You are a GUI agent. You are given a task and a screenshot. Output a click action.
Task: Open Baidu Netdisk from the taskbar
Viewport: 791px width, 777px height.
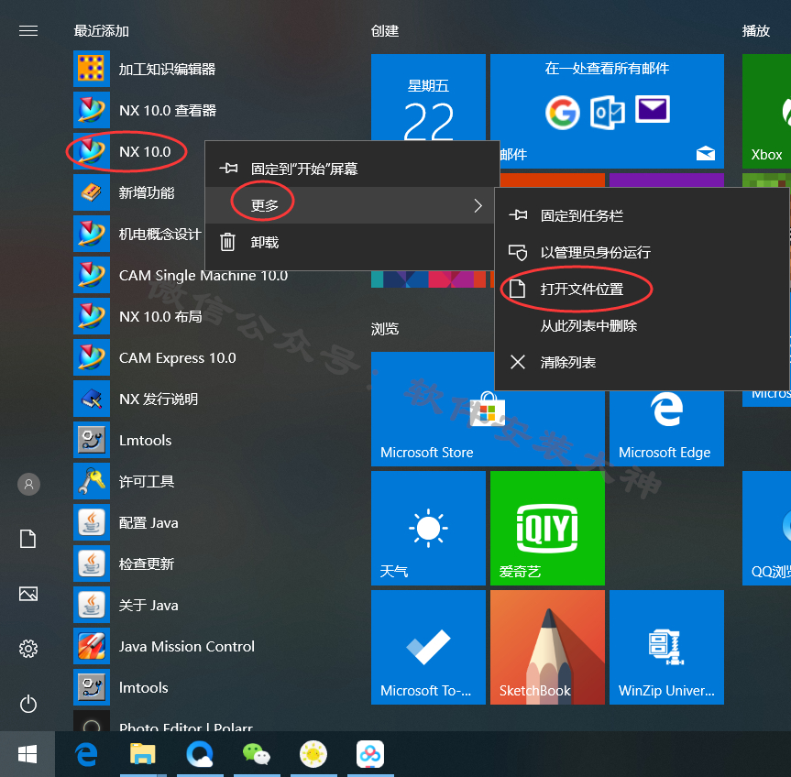[370, 754]
